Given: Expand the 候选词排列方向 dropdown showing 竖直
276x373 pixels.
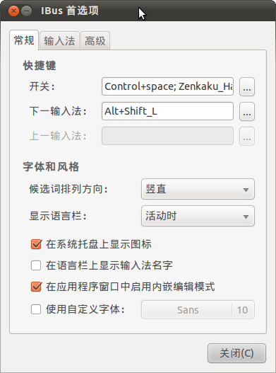Looking at the screenshot, I should coord(198,190).
